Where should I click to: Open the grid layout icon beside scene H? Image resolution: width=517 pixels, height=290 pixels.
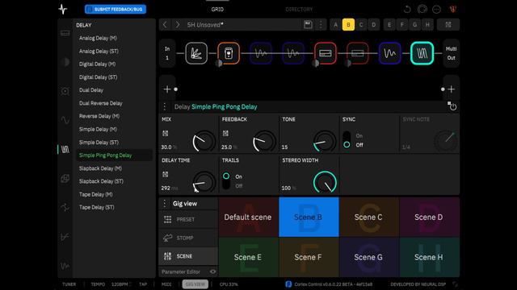tap(448, 25)
